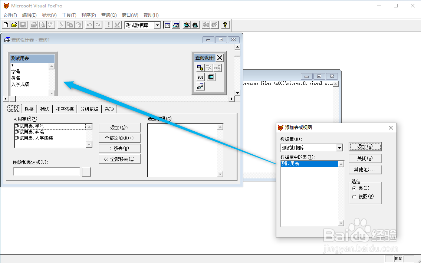
Task: Click the 入学成绩 field in table box
Action: point(20,84)
